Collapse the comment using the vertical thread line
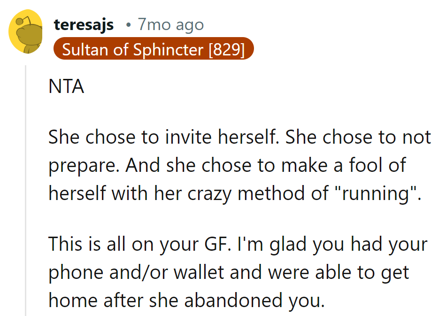This screenshot has height=316, width=438. click(26, 188)
